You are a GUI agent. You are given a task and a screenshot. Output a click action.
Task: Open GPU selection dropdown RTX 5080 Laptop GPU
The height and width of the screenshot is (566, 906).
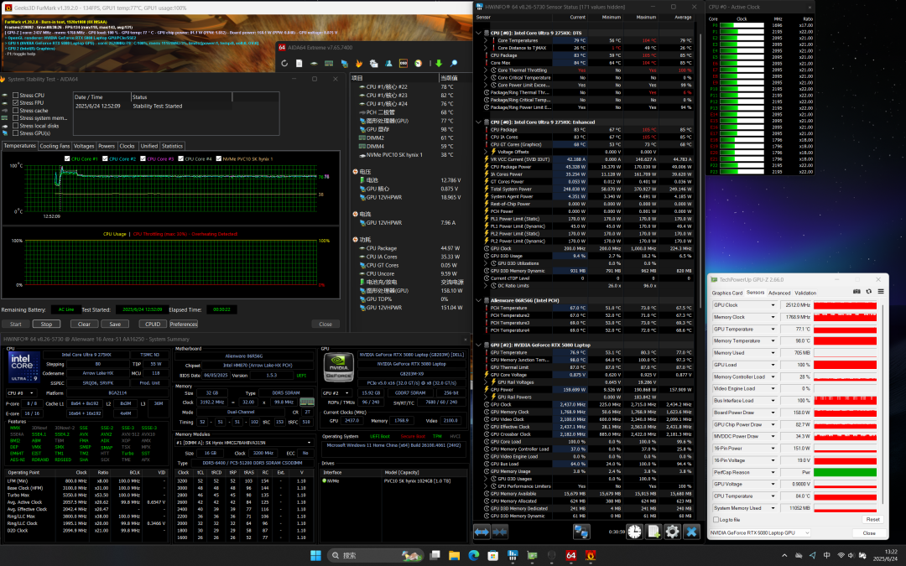point(760,532)
